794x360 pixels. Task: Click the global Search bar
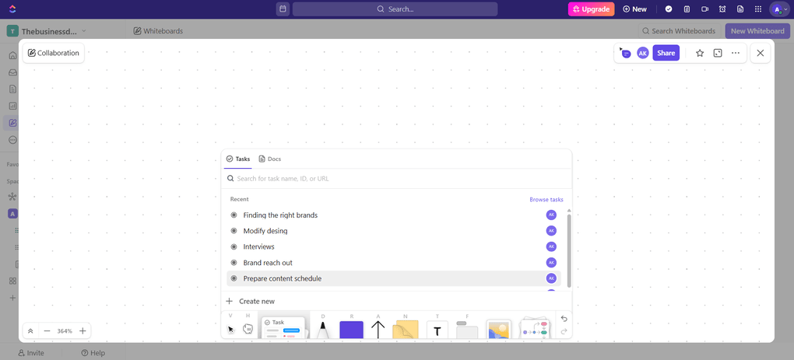click(395, 9)
